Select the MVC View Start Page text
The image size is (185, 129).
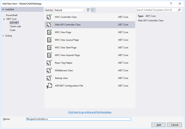pos(66,48)
